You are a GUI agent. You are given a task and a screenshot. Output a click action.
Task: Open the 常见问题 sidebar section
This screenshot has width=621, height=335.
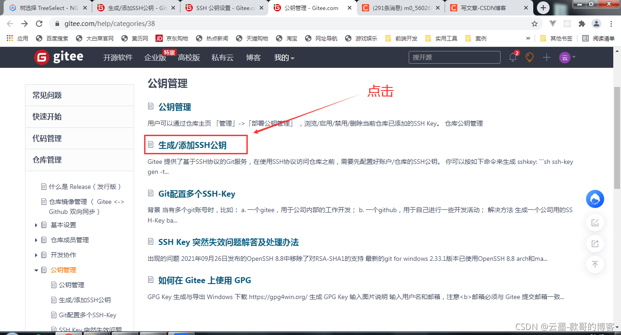pyautogui.click(x=80, y=95)
